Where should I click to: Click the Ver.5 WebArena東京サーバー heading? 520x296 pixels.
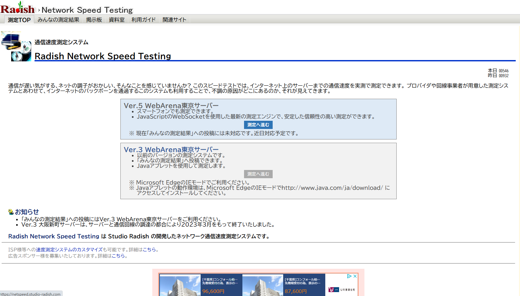click(171, 106)
